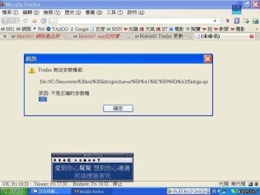Open the M01 bookmark
The height and width of the screenshot is (195, 260).
(x=8, y=29)
